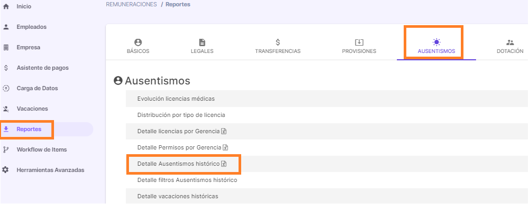Viewport: 529px width, 204px height.
Task: Click the Herramientas Avanzadas gear icon
Action: coord(5,170)
